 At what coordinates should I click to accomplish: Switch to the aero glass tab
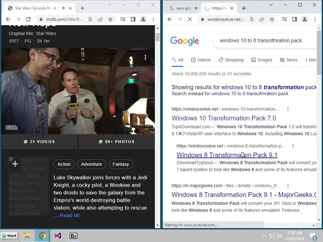pyautogui.click(x=183, y=8)
